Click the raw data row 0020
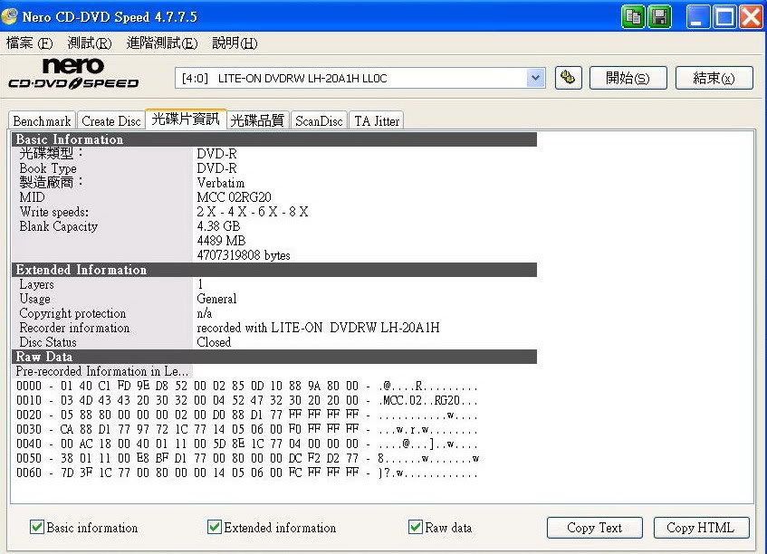This screenshot has width=767, height=554. 246,415
